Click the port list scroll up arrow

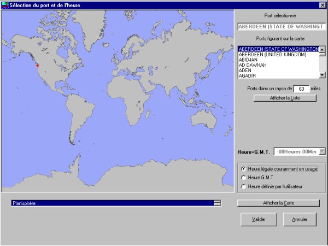pyautogui.click(x=322, y=49)
